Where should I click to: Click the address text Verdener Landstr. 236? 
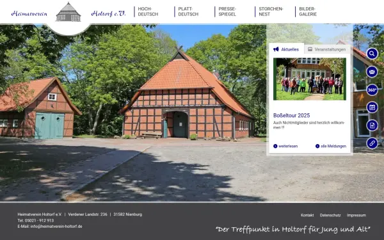[88, 214]
